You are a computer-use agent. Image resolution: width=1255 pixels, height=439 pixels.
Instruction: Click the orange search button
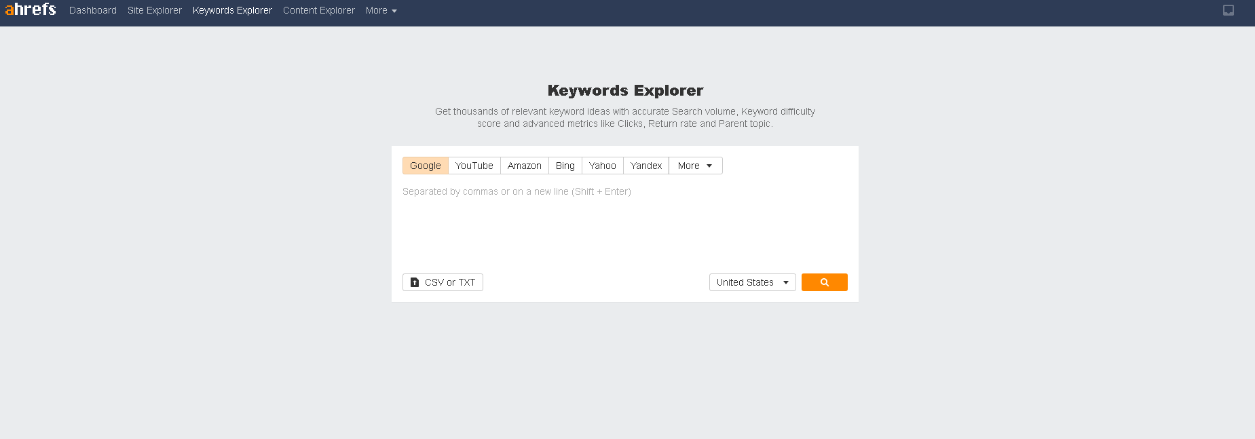coord(824,282)
